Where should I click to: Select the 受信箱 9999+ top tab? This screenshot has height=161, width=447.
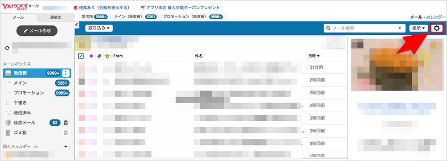click(94, 17)
